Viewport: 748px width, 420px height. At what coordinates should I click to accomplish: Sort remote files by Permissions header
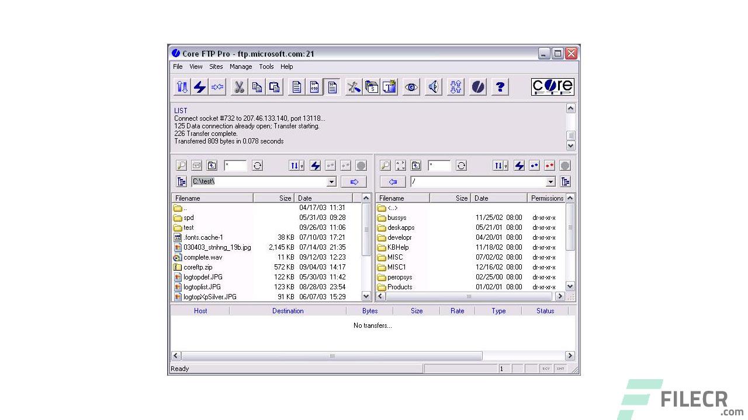point(548,198)
